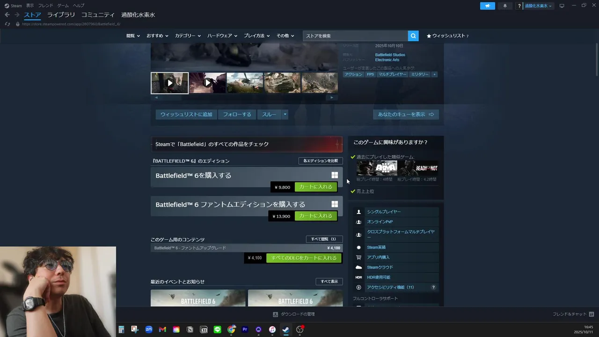Switch to the ストア tab
599x337 pixels.
coord(32,15)
